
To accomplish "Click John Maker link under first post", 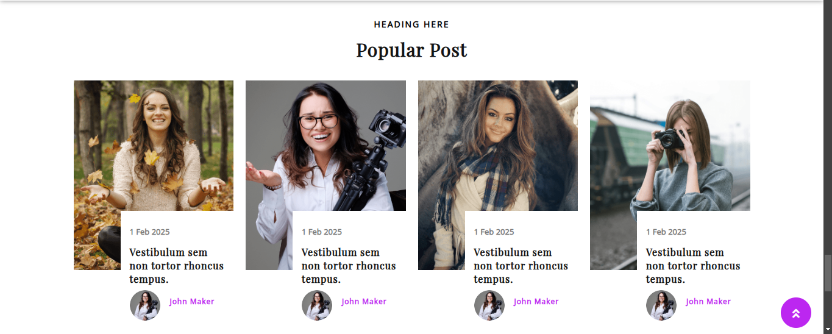I will pyautogui.click(x=192, y=301).
